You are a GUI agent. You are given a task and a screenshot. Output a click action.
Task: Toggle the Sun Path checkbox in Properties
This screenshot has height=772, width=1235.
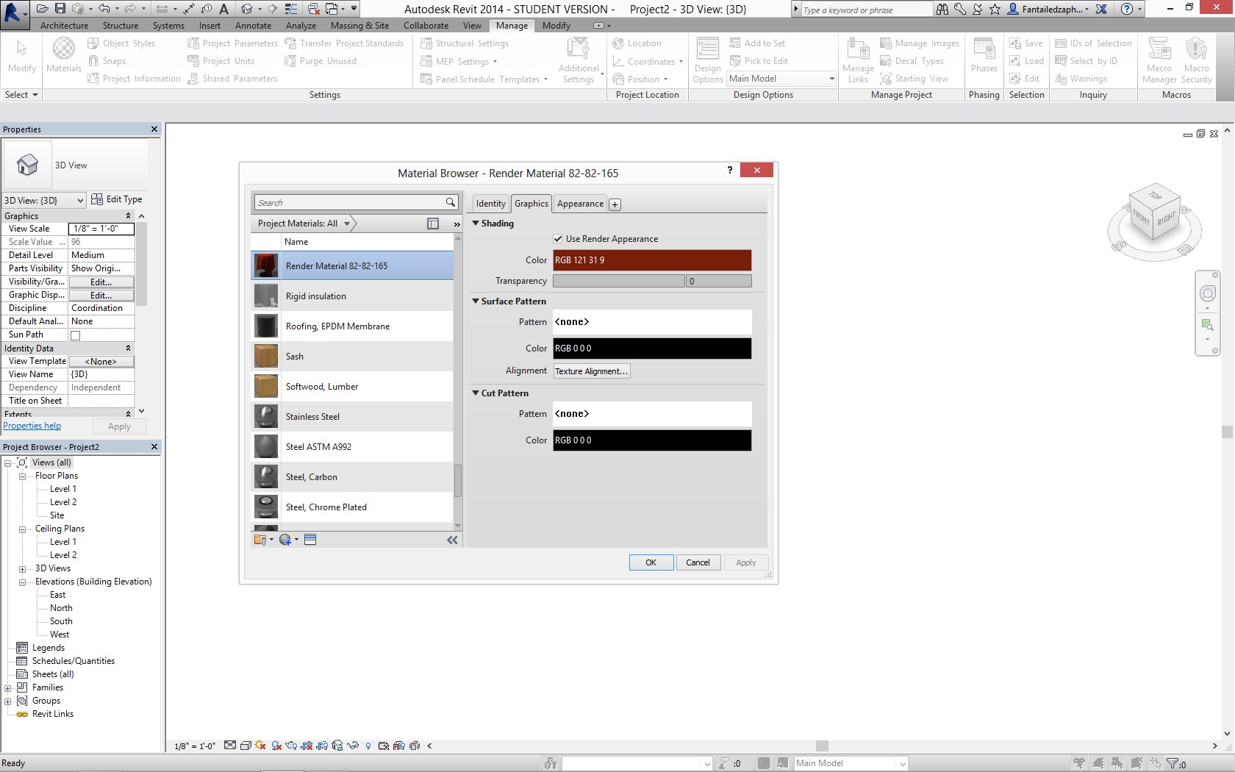tap(75, 335)
